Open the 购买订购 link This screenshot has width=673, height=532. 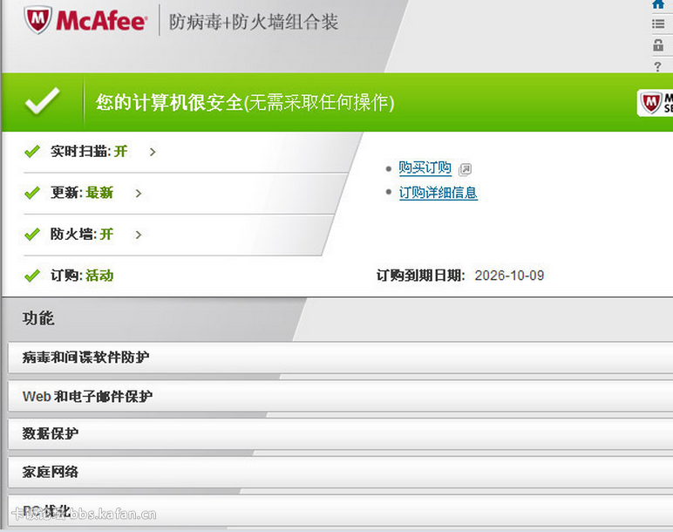[425, 168]
